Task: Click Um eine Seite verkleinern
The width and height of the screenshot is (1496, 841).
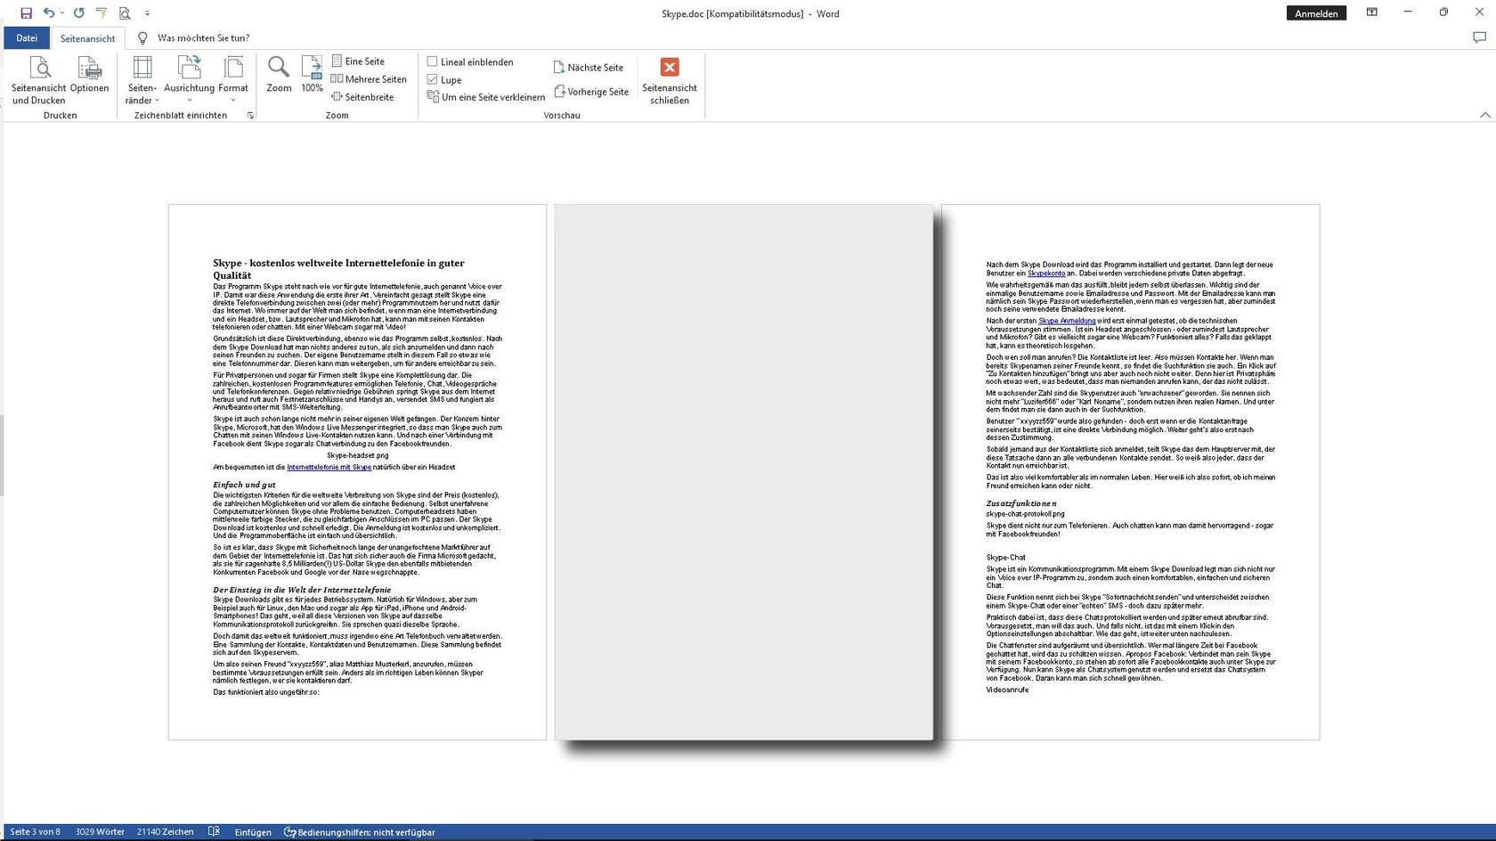Action: click(x=486, y=97)
